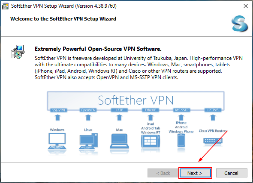The image size is (253, 183).
Task: Click the 'Welcome to the SoftEther VPN Setup Wizard' header
Action: pyautogui.click(x=63, y=19)
